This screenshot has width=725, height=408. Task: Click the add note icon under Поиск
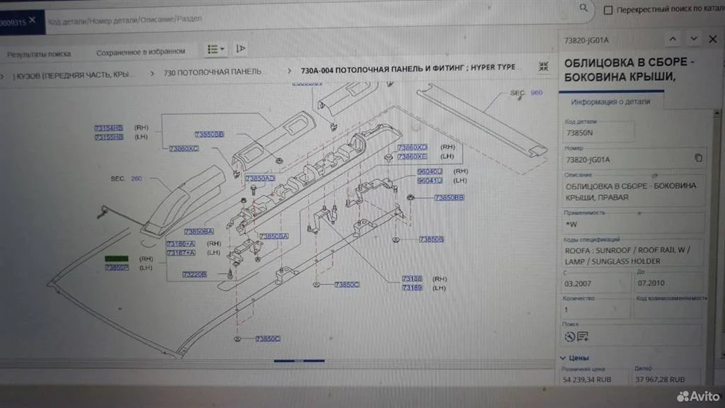click(x=583, y=335)
